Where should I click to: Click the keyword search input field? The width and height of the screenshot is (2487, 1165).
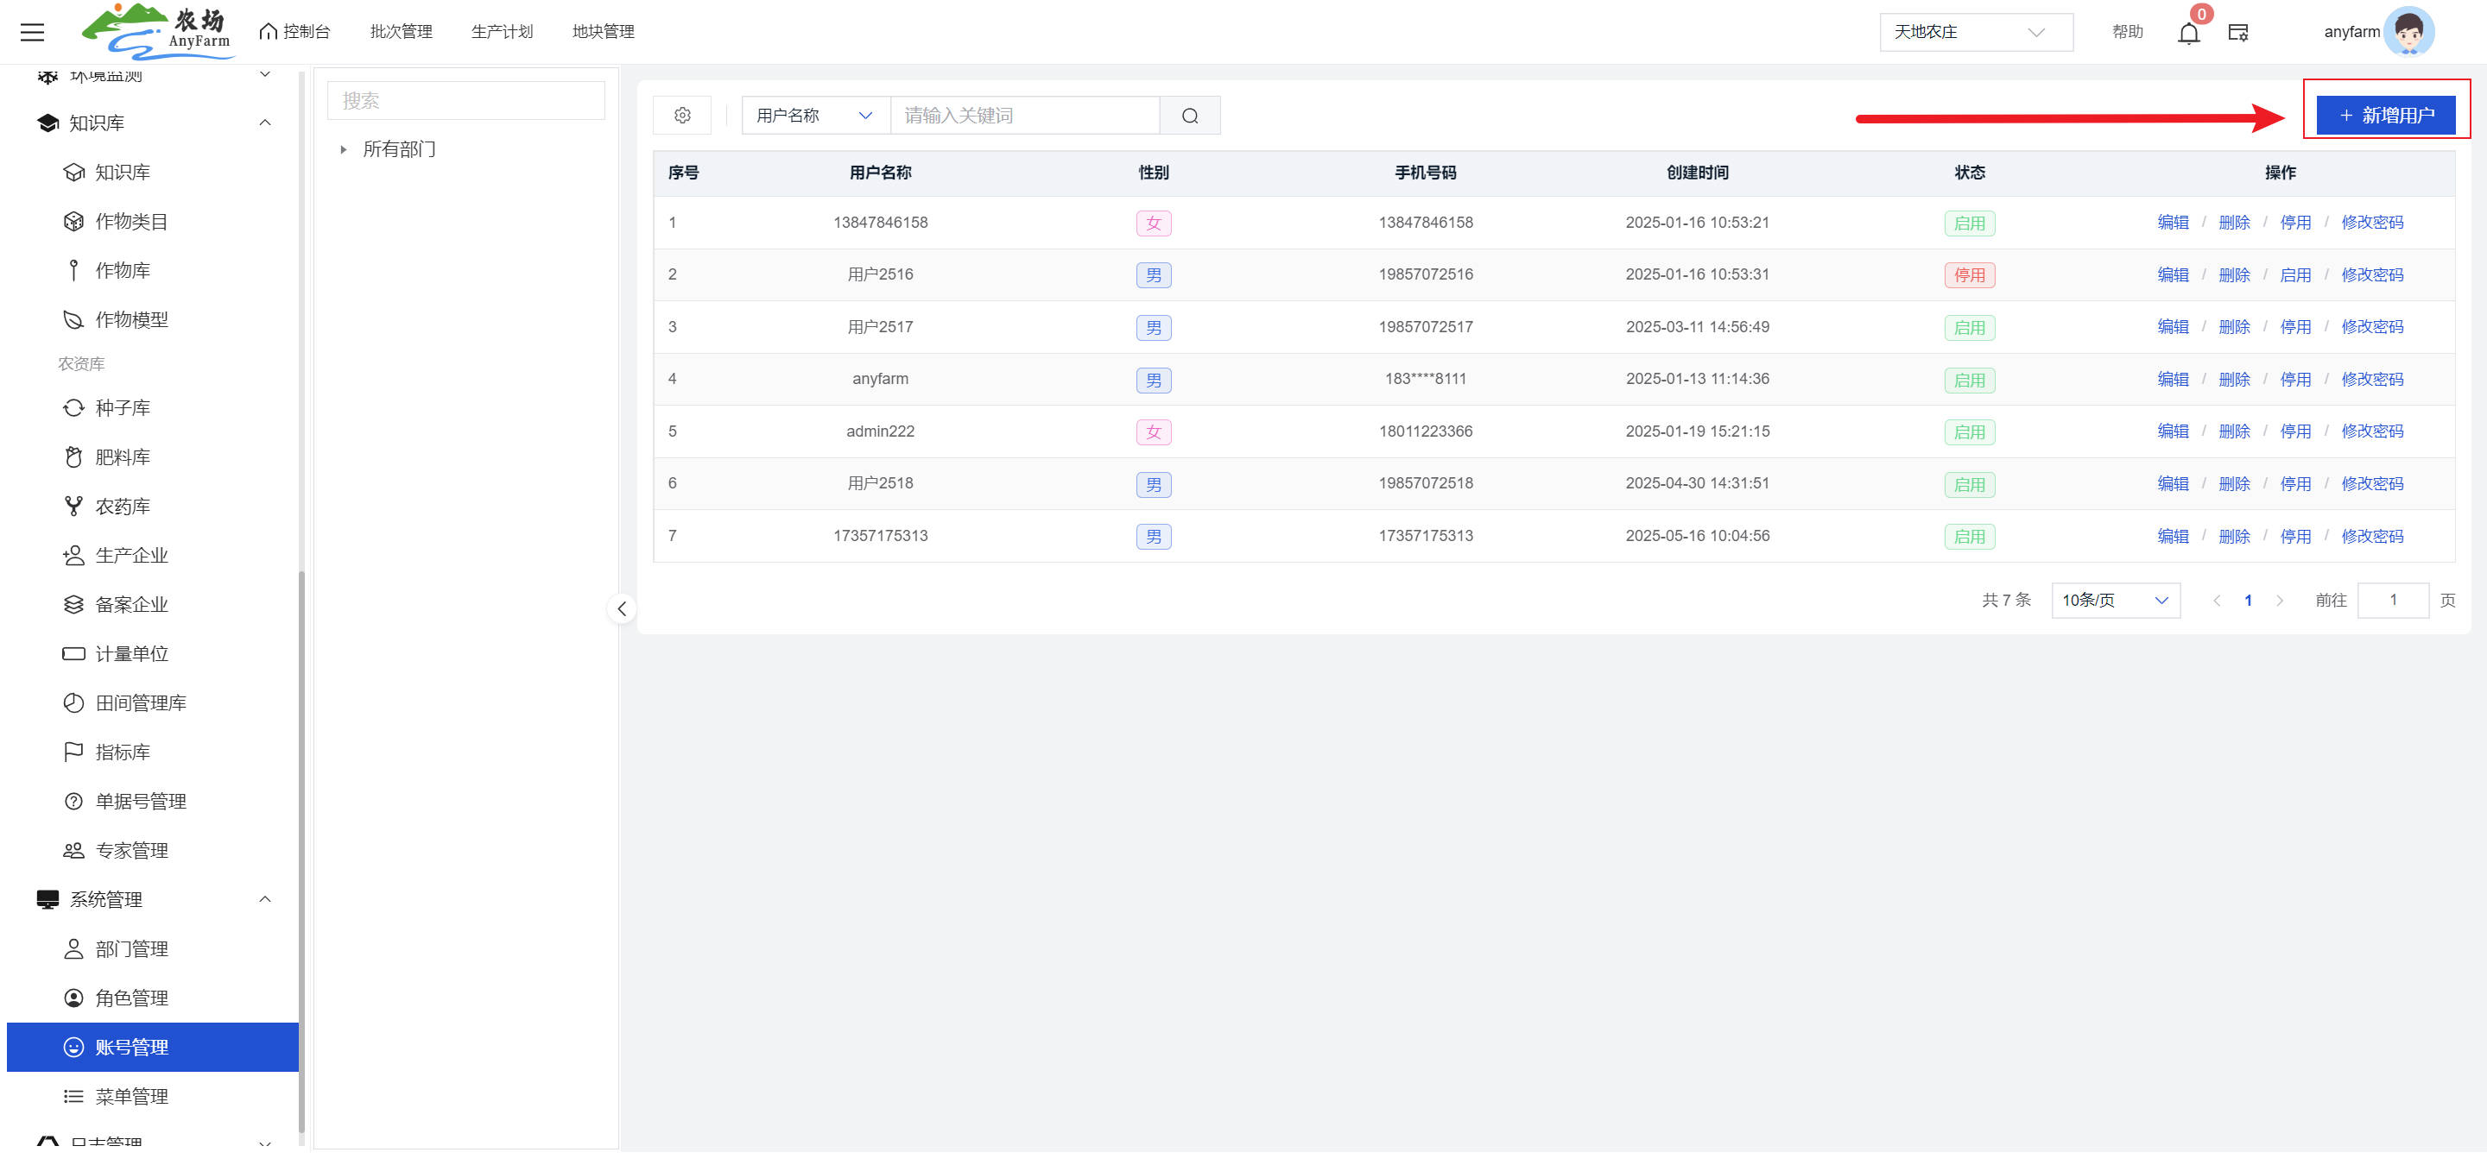pos(1023,116)
